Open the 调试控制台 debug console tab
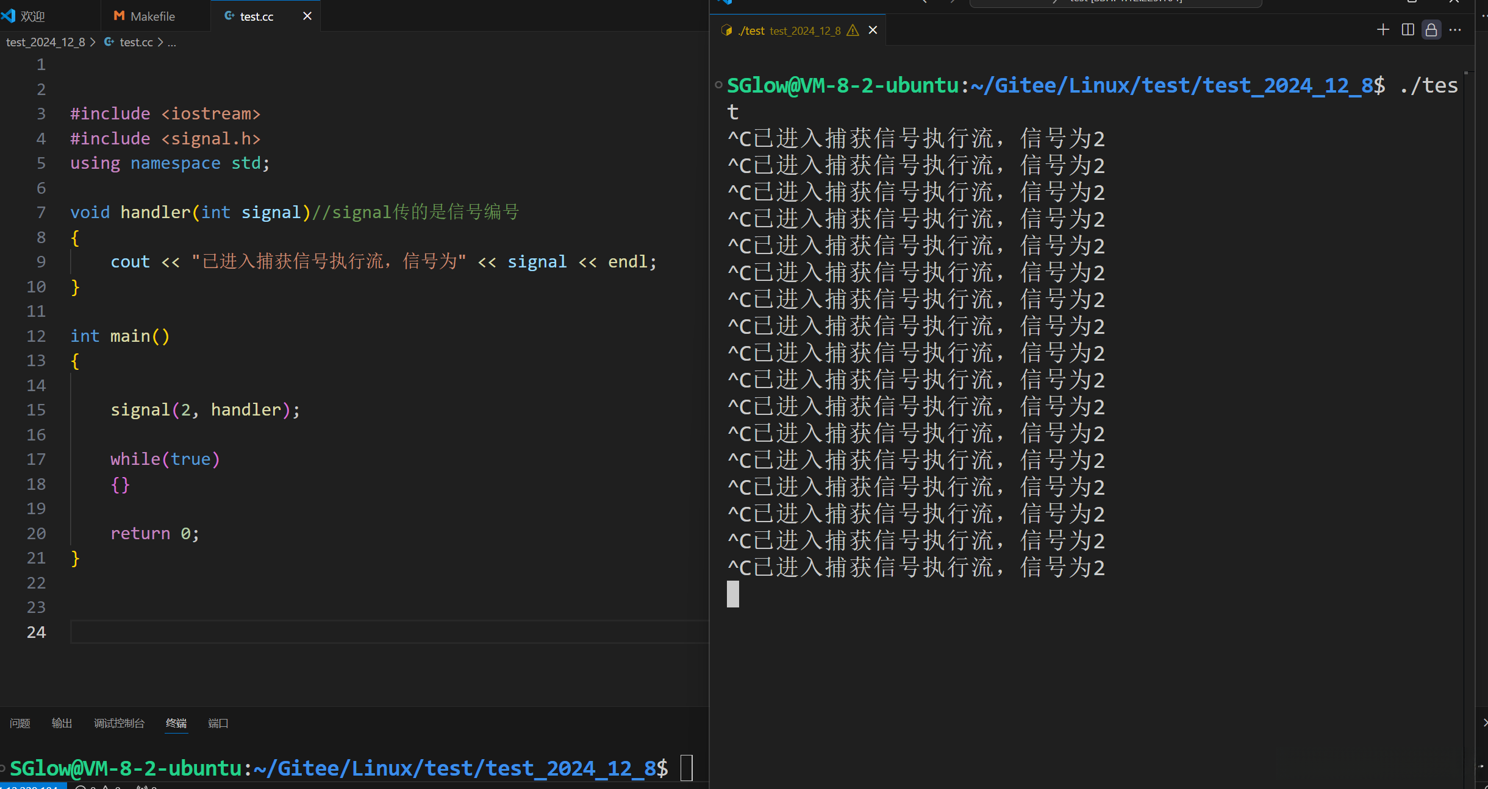 pyautogui.click(x=119, y=723)
